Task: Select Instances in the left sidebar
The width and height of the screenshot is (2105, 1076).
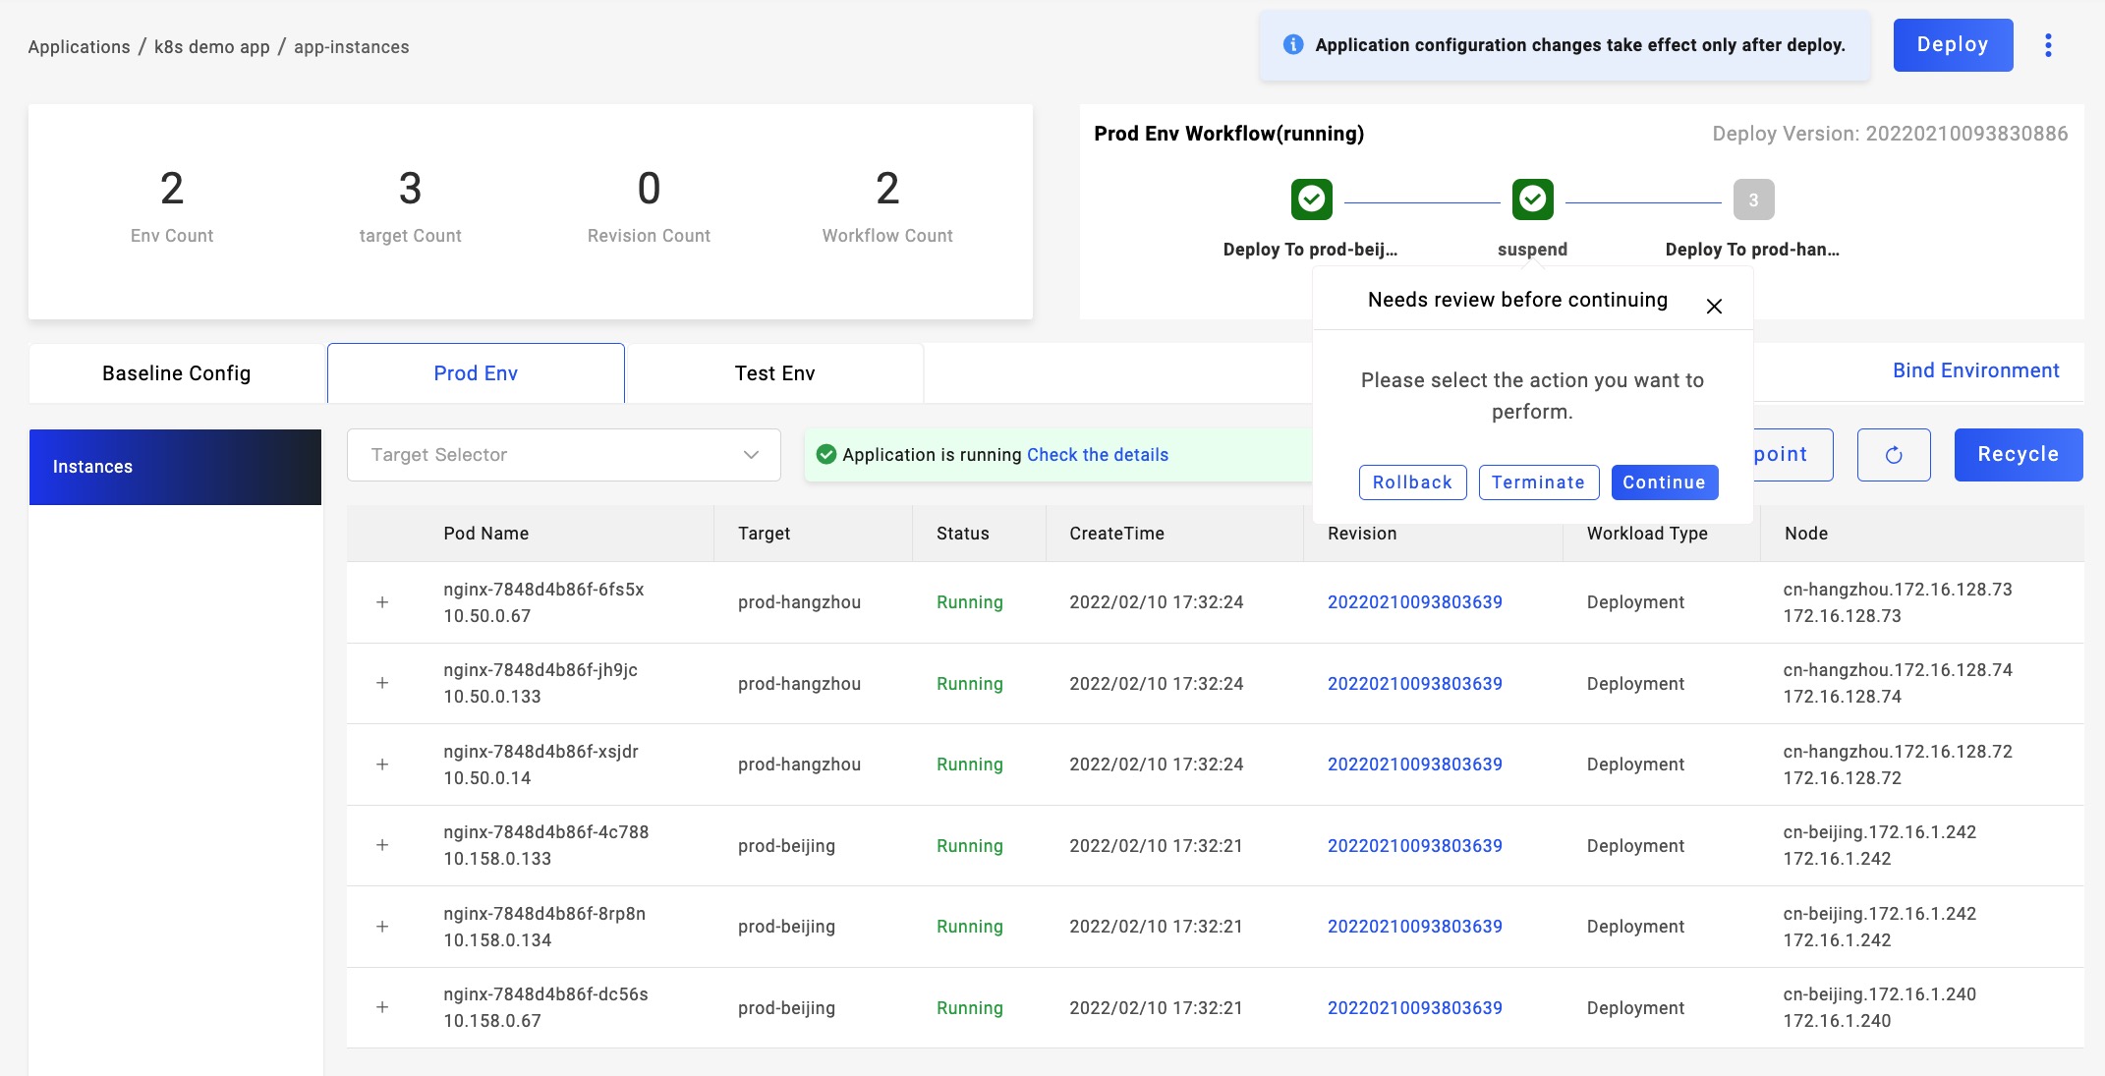Action: click(175, 467)
